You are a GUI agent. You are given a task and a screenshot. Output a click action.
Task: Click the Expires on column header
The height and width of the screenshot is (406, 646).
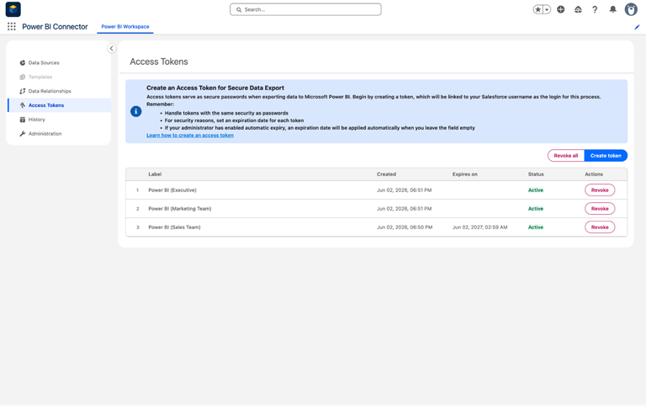coord(464,174)
